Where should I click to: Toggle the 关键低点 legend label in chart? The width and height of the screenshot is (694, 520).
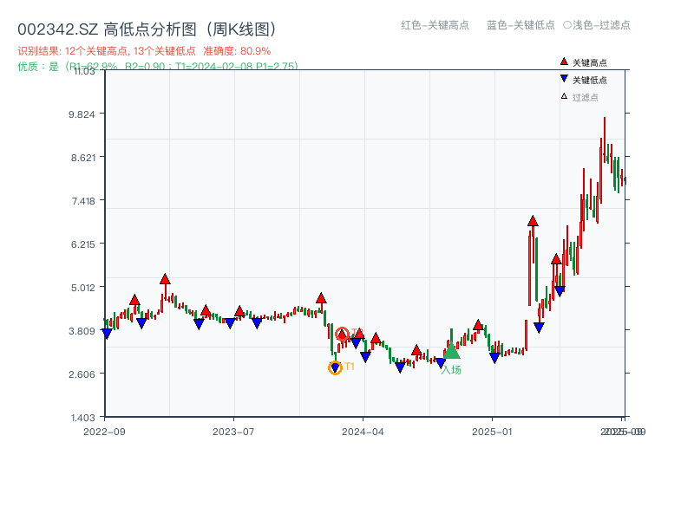590,80
